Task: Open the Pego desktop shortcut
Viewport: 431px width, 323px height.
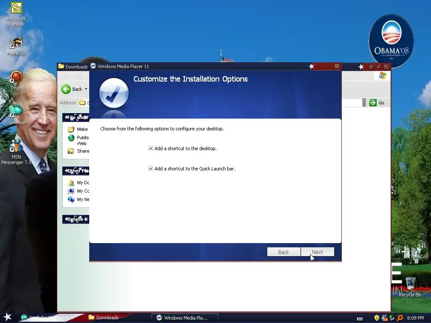Action: (16, 80)
